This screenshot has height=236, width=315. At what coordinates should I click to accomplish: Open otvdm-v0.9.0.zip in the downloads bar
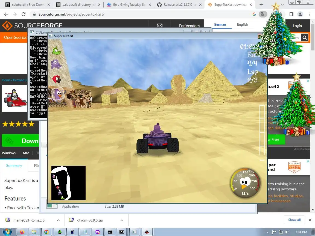90,220
